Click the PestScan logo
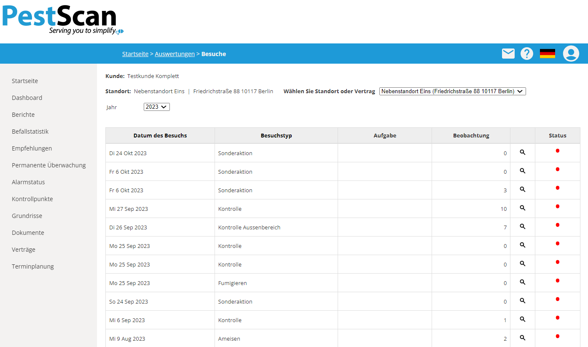This screenshot has height=347, width=588. [x=62, y=20]
